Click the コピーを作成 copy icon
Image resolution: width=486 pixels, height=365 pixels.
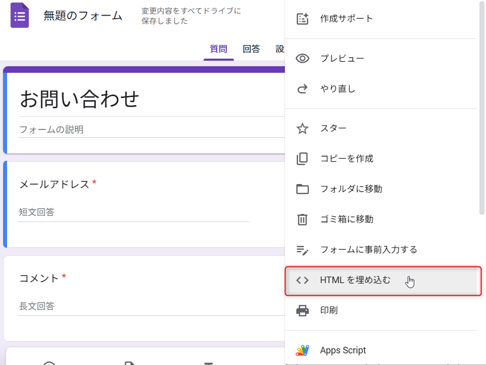coord(303,158)
